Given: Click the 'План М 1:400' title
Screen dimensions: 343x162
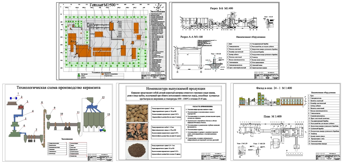Looking at the screenshot, I should (x=273, y=117).
